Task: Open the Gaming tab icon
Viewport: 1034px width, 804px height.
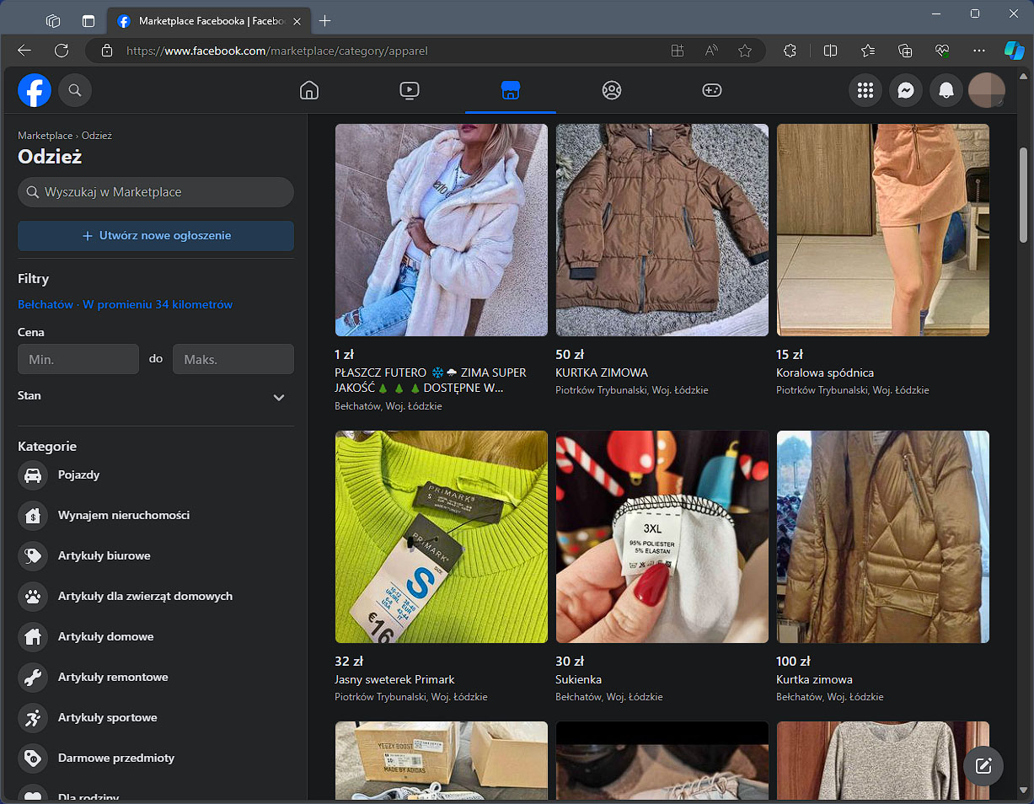Action: (712, 90)
